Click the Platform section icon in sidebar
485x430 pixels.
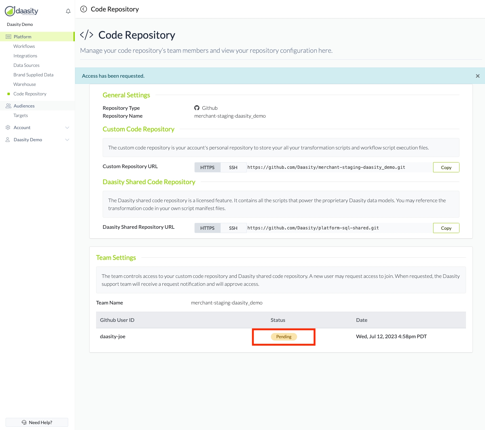click(9, 37)
